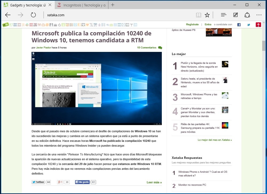Click the vertical scrollbar thumb
The image size is (267, 194).
264,46
